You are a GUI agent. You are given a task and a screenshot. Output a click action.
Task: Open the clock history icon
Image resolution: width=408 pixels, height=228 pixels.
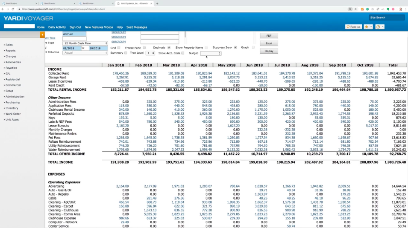378,27
